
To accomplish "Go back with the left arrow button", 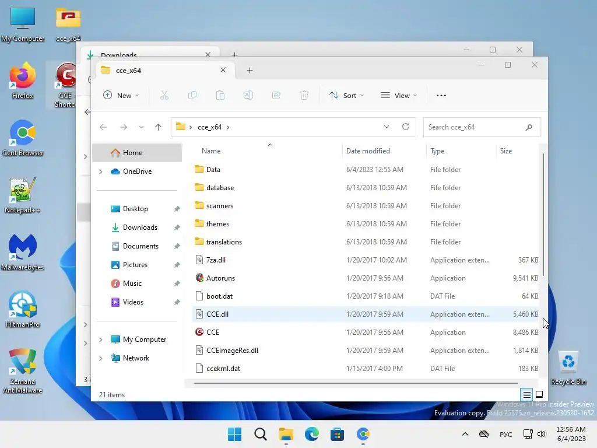I will coord(103,127).
